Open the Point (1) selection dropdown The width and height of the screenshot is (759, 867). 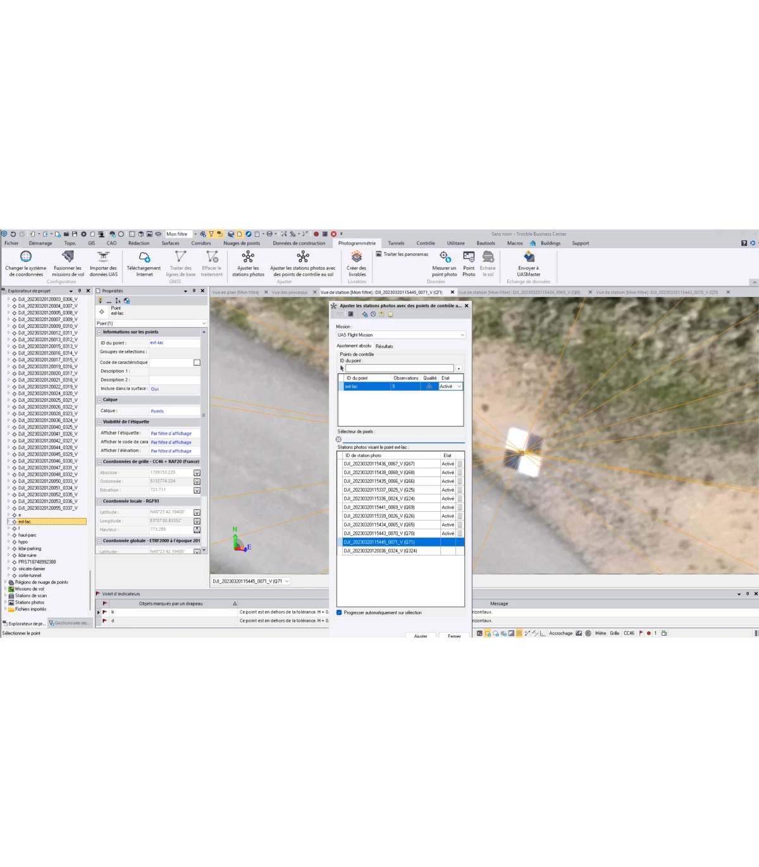point(151,323)
